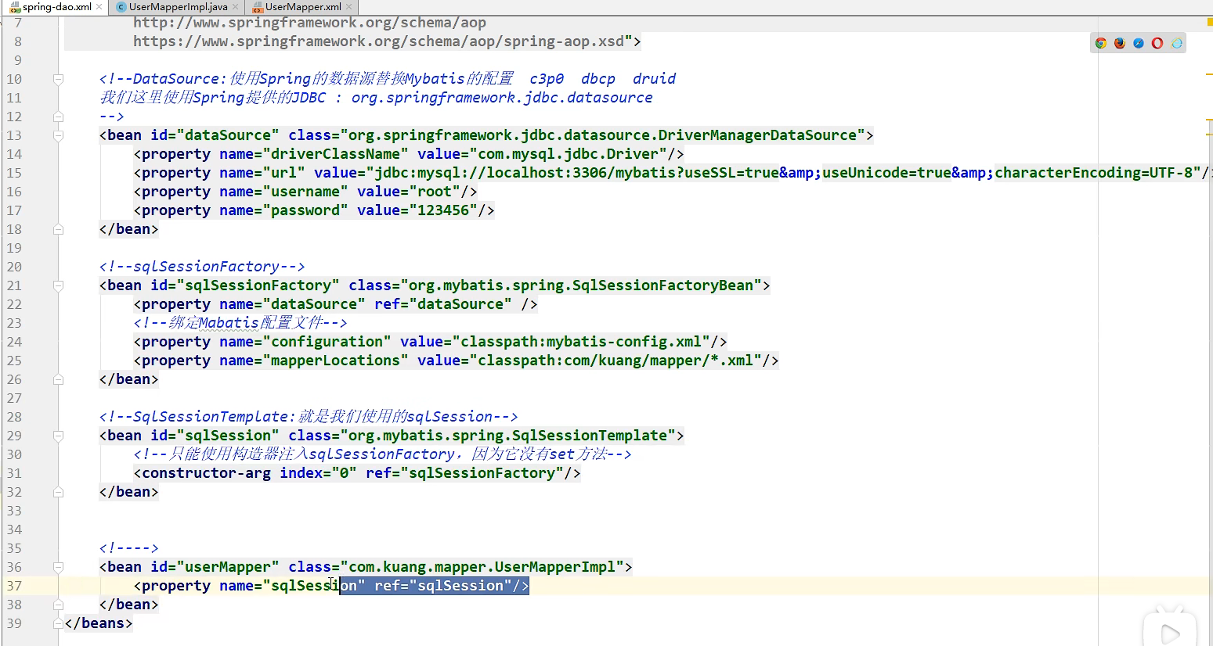Click fold end marker on line 38
Viewport: 1213px width, 646px height.
58,605
